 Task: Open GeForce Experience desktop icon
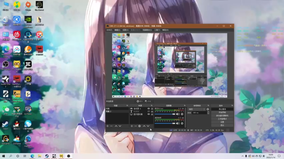(x=28, y=22)
